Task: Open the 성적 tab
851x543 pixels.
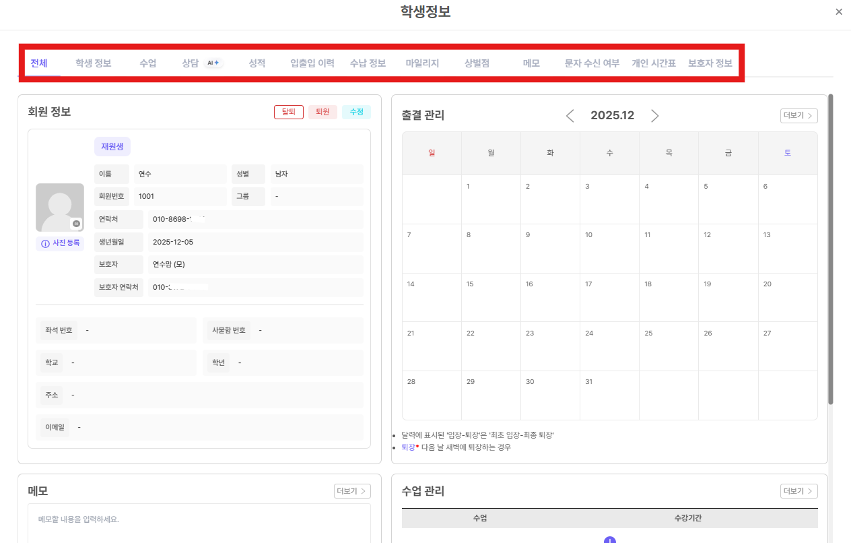Action: [x=257, y=63]
